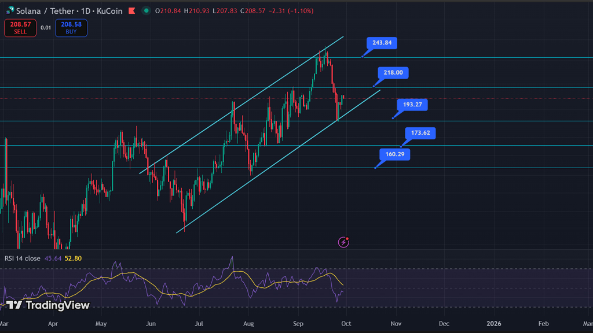Screen dimensions: 593x333
Task: Click the 0.01 spread value
Action: coord(46,28)
